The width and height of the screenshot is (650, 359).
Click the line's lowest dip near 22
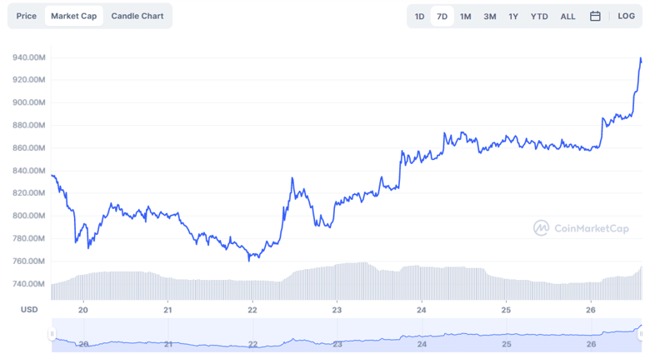(x=249, y=260)
